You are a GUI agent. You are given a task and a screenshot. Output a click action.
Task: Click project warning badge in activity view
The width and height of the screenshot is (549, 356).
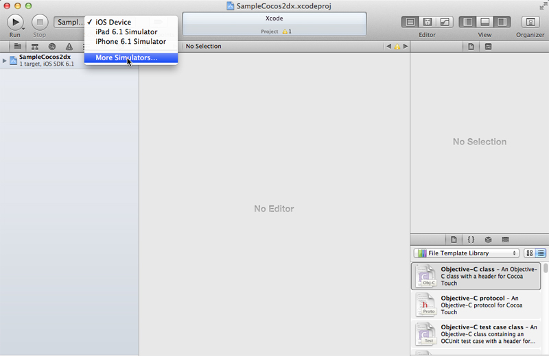[x=287, y=31]
